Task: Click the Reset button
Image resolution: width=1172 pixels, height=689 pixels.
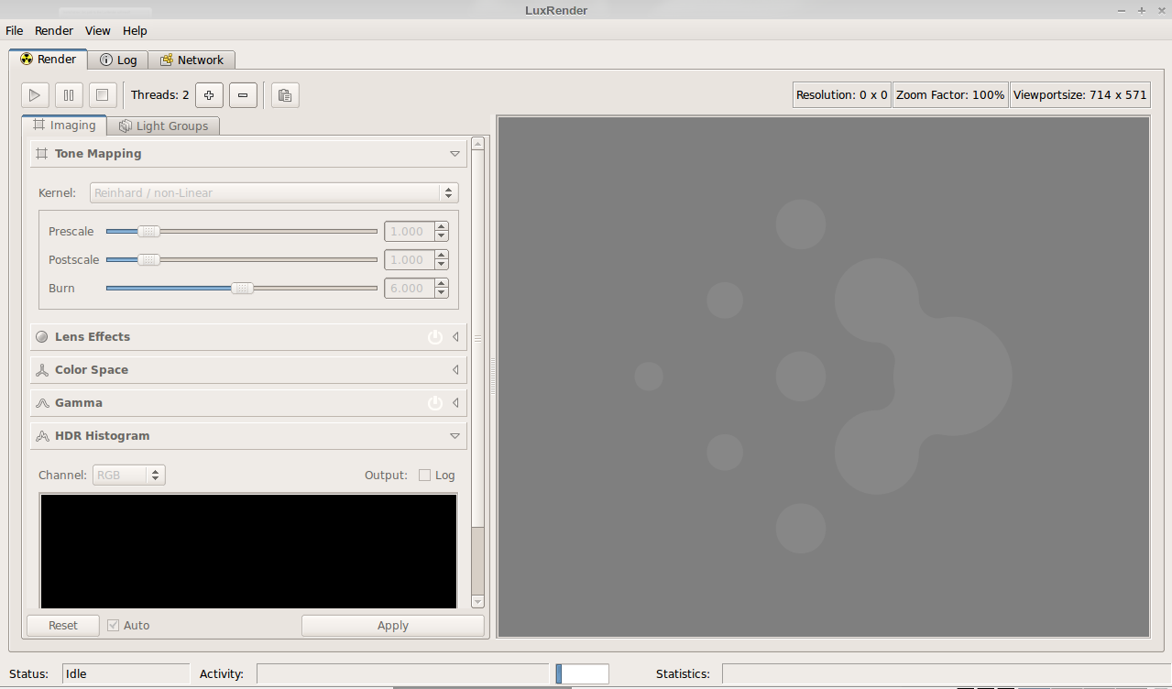Action: click(x=63, y=626)
